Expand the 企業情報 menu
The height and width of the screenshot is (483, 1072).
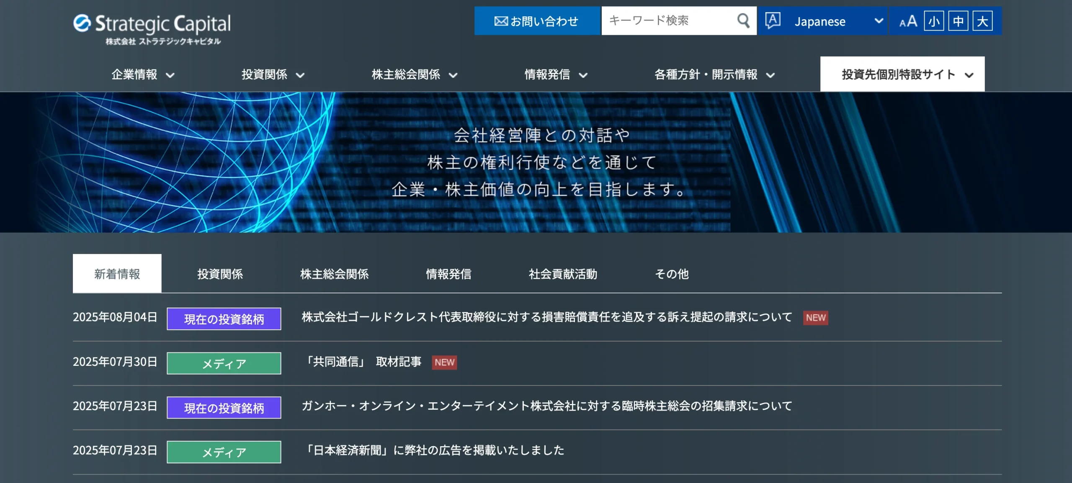pos(143,75)
